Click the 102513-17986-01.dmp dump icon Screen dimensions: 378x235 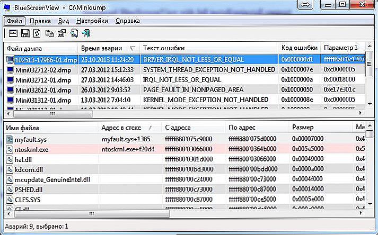coord(10,60)
